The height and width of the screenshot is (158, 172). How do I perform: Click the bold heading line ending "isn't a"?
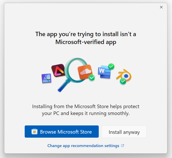coord(86,34)
